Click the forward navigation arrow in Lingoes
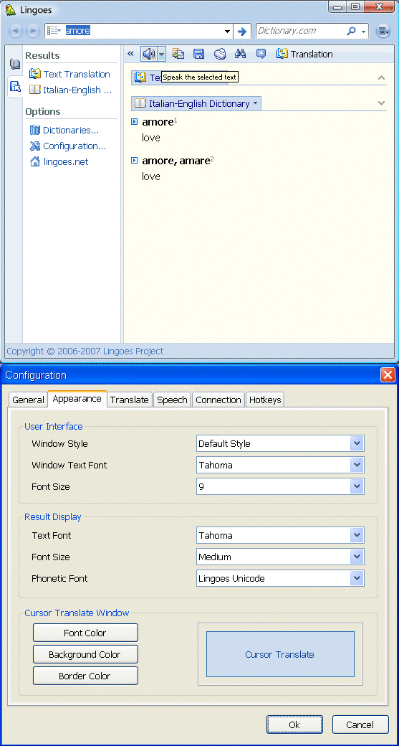Viewport: 399px width, 746px height. pos(32,32)
